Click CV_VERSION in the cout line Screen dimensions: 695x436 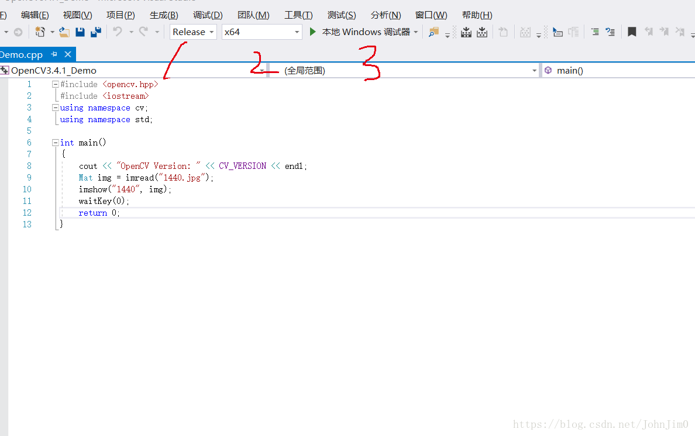[242, 166]
